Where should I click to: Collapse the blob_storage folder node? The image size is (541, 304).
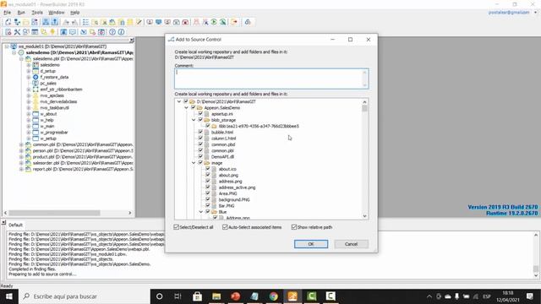click(194, 120)
